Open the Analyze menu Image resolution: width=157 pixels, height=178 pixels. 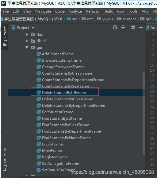(x=75, y=11)
